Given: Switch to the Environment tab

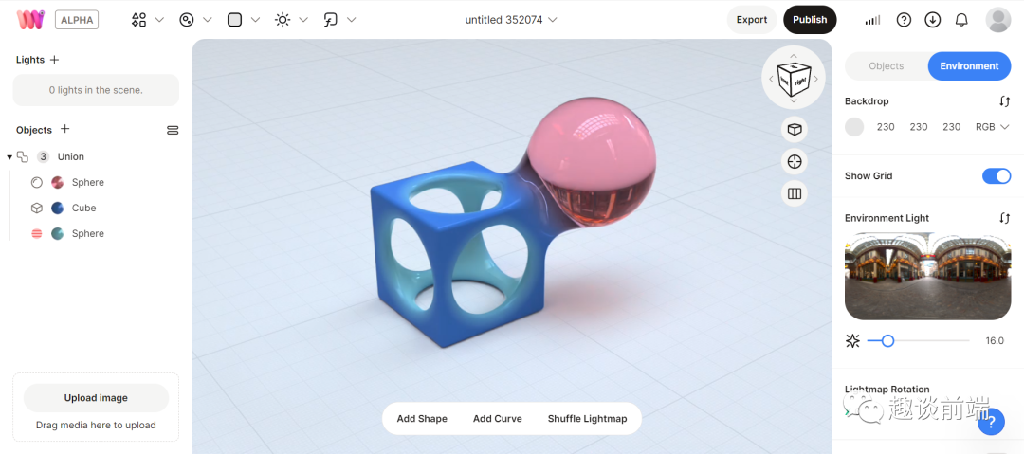Looking at the screenshot, I should [x=969, y=66].
